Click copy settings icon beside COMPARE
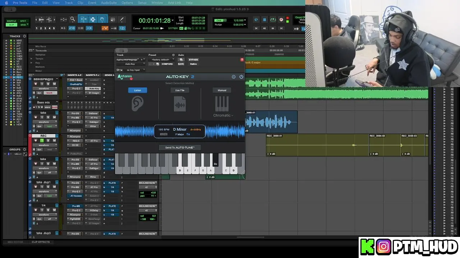The image size is (460, 258). tap(157, 64)
